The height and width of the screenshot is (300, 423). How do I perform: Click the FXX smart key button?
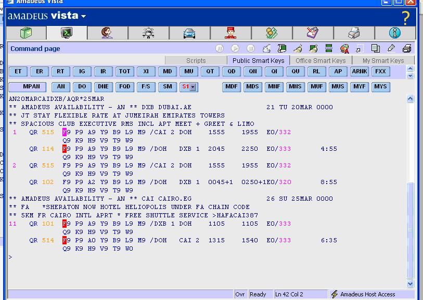[x=380, y=71]
